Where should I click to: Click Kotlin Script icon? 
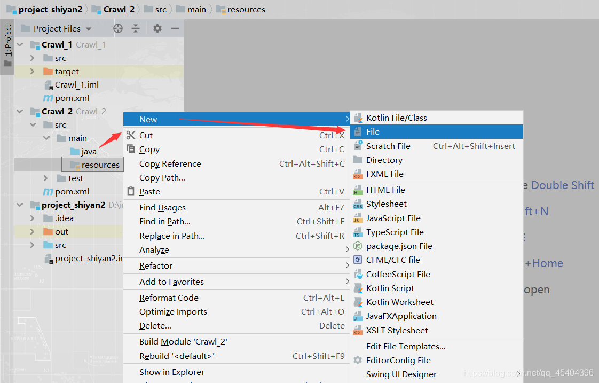click(358, 288)
